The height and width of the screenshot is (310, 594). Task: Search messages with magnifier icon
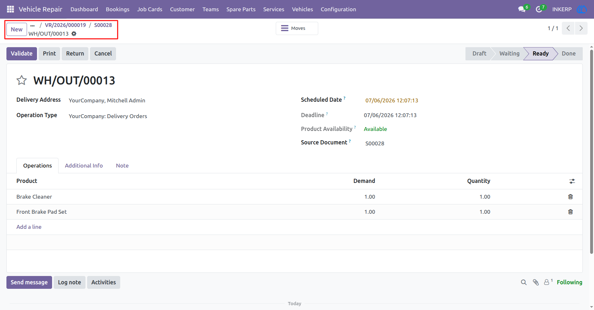(524, 282)
